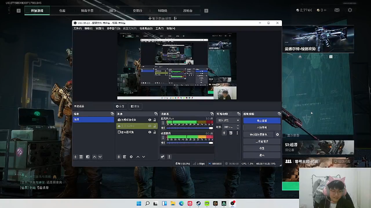Image resolution: width=371 pixels, height=208 pixels.
Task: Mute the Mic/Aux audio channel
Action: click(163, 128)
